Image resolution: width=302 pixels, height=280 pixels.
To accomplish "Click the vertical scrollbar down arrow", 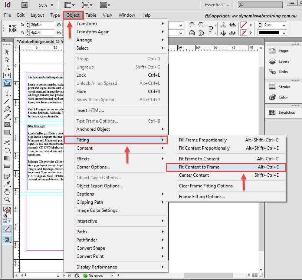I will [x=261, y=269].
